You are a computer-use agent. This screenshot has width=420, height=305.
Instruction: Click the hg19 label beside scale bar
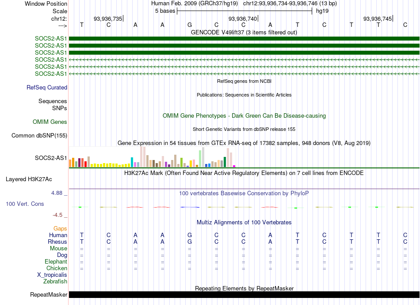[322, 11]
